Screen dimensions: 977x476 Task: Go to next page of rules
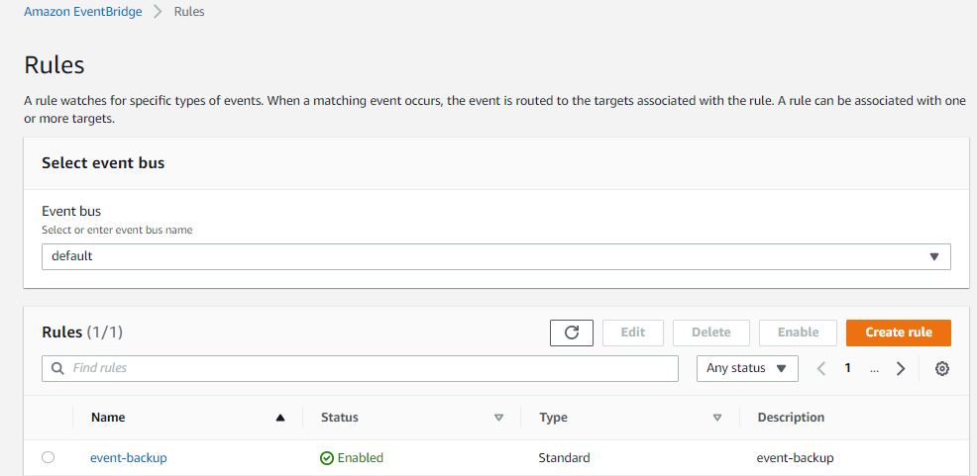(901, 368)
